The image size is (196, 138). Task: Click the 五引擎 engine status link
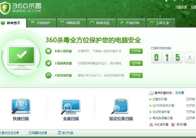click(x=180, y=93)
